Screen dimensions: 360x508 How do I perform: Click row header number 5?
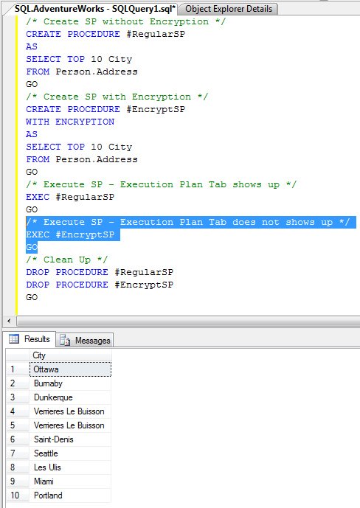(18, 425)
